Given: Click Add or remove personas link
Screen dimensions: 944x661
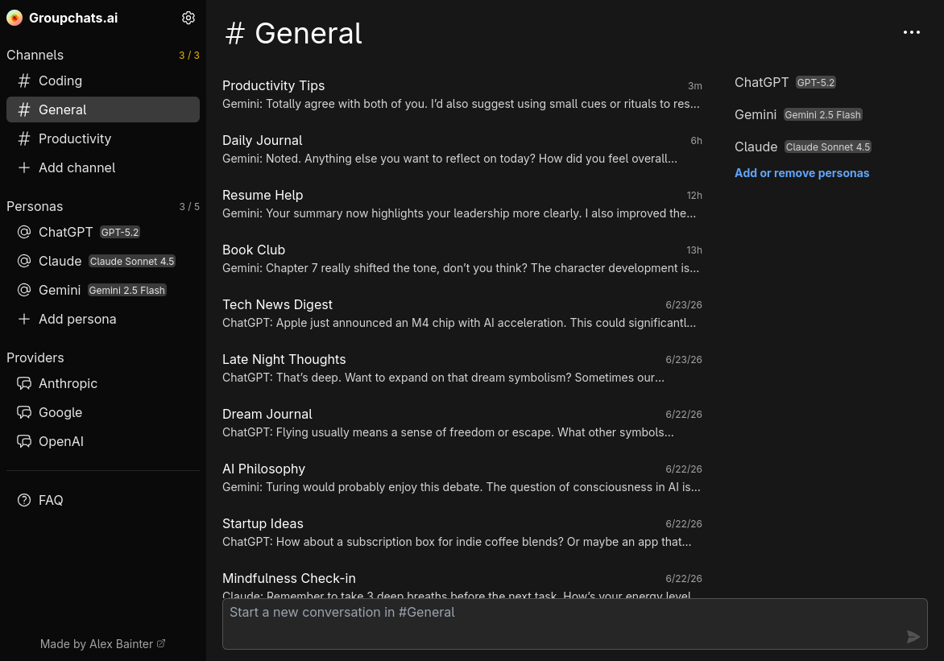Looking at the screenshot, I should [x=801, y=173].
